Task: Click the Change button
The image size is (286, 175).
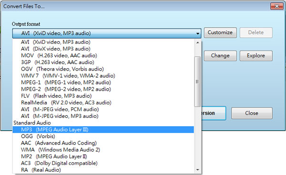Action: pos(220,56)
